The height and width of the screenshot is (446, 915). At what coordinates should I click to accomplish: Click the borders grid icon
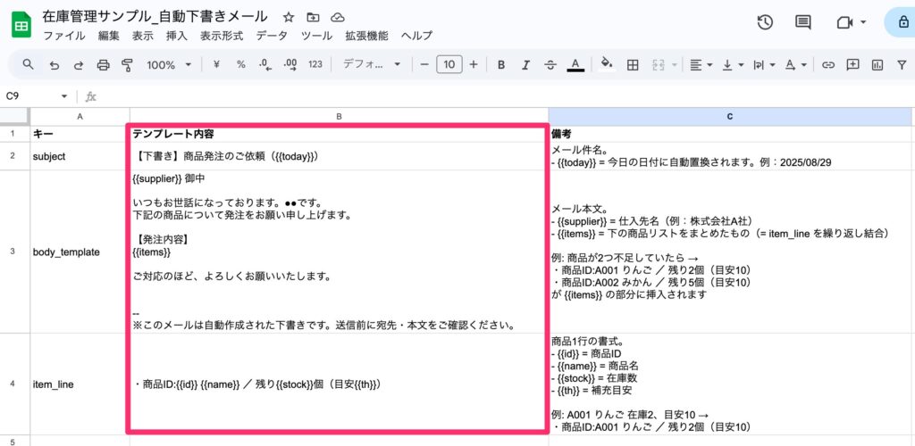pyautogui.click(x=633, y=65)
